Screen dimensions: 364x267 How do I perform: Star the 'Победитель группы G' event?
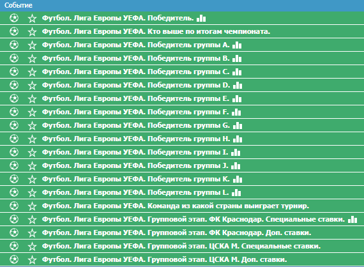point(32,126)
